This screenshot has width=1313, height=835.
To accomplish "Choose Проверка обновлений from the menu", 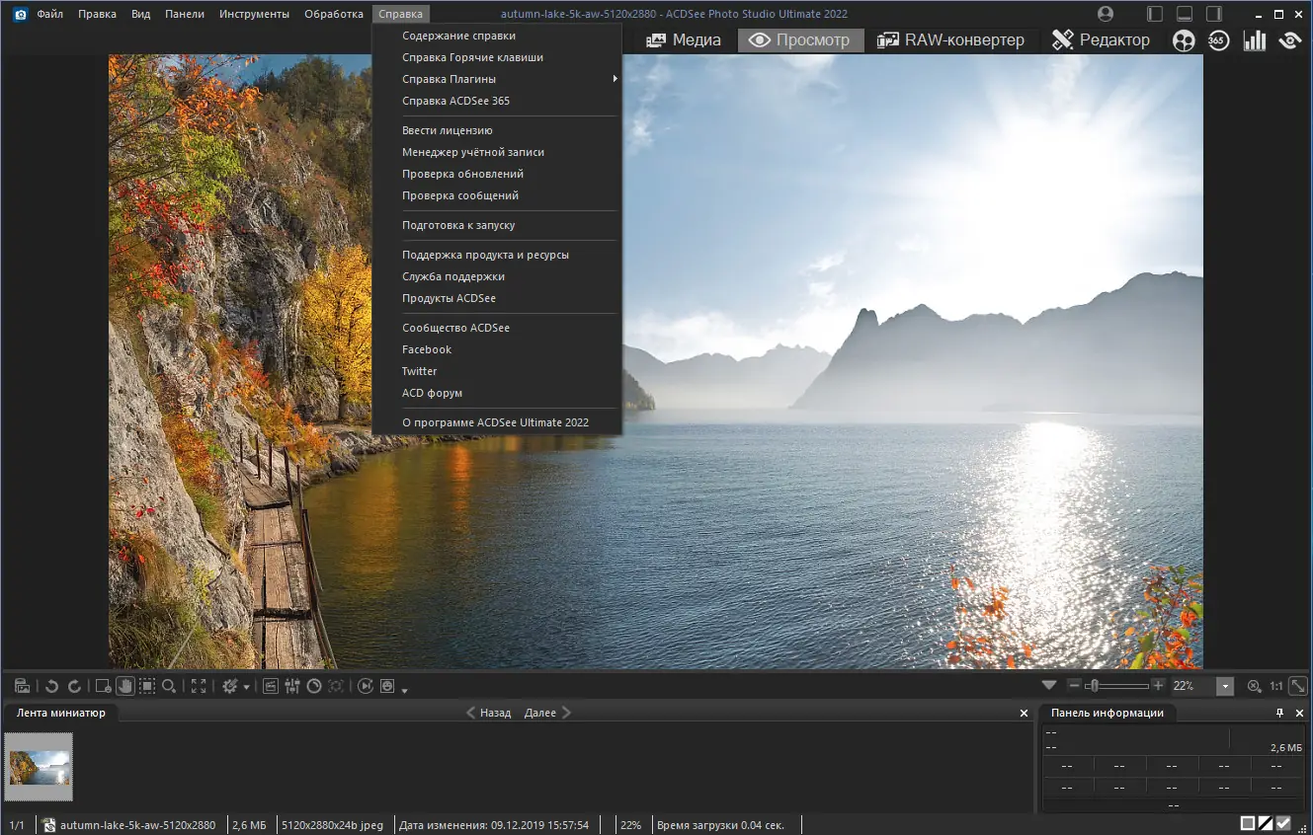I will [462, 174].
